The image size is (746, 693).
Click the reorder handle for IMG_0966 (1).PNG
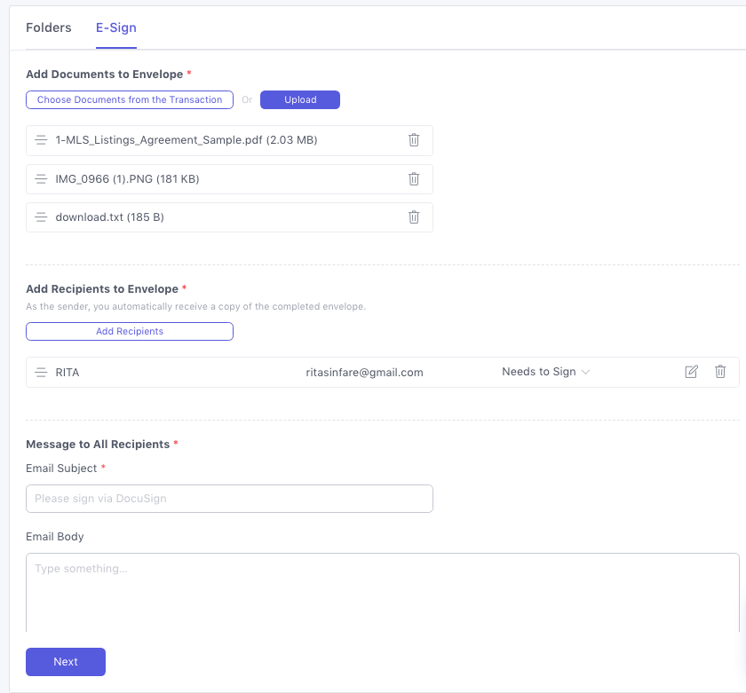(41, 179)
